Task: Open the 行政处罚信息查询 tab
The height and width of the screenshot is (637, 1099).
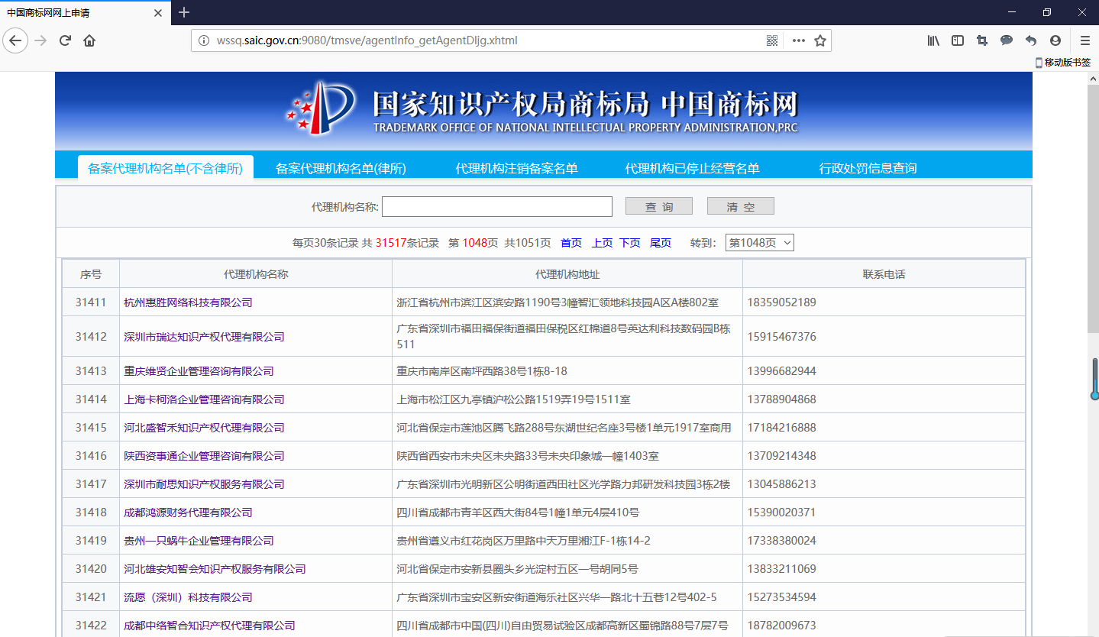Action: [x=868, y=168]
